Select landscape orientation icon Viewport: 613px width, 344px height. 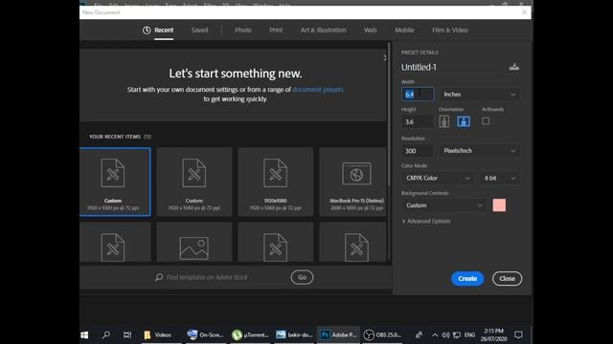[464, 121]
